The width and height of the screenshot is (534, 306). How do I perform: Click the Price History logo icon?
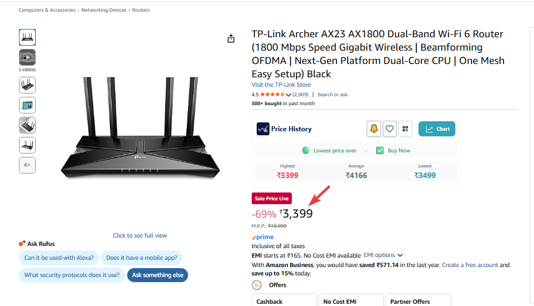(x=263, y=129)
